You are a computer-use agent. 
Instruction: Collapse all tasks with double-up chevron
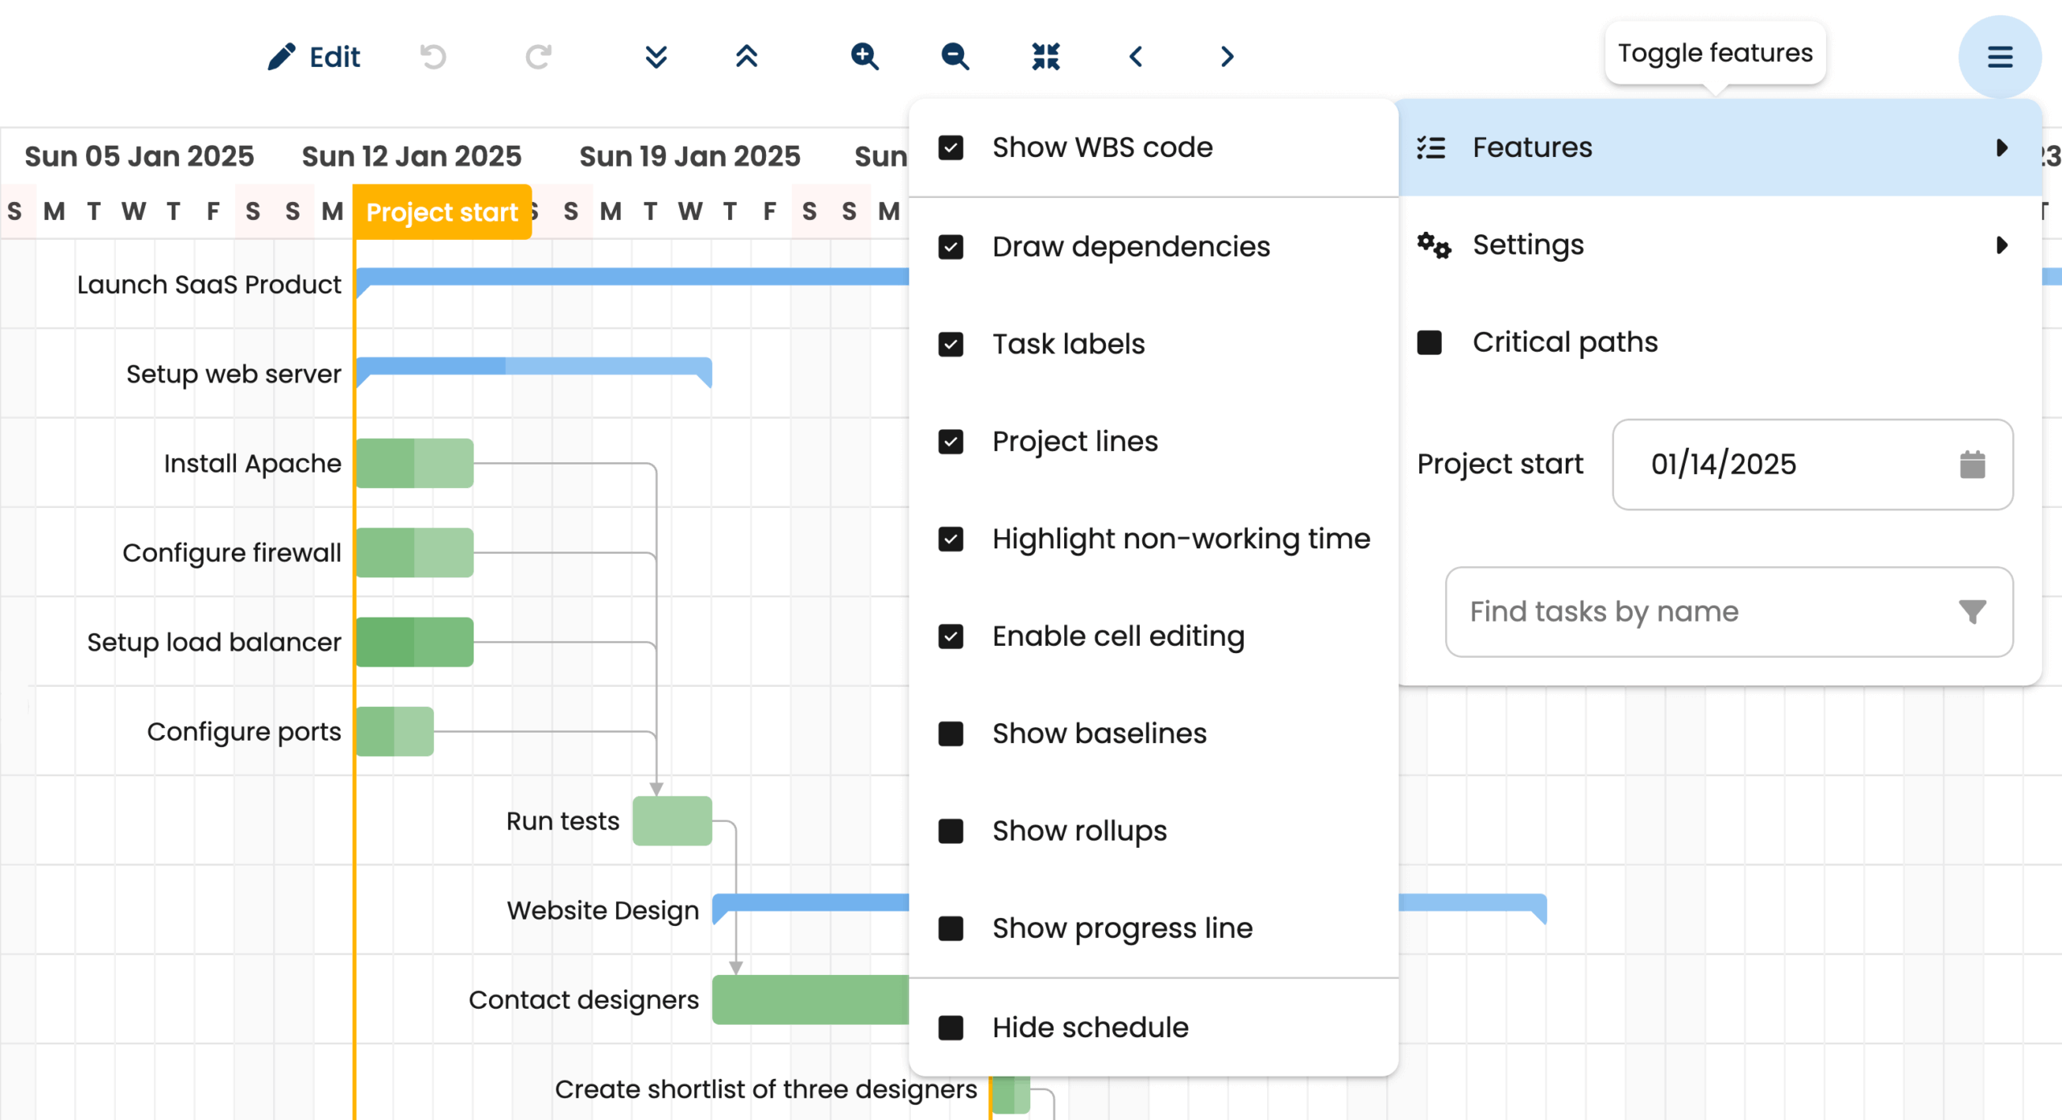click(747, 56)
